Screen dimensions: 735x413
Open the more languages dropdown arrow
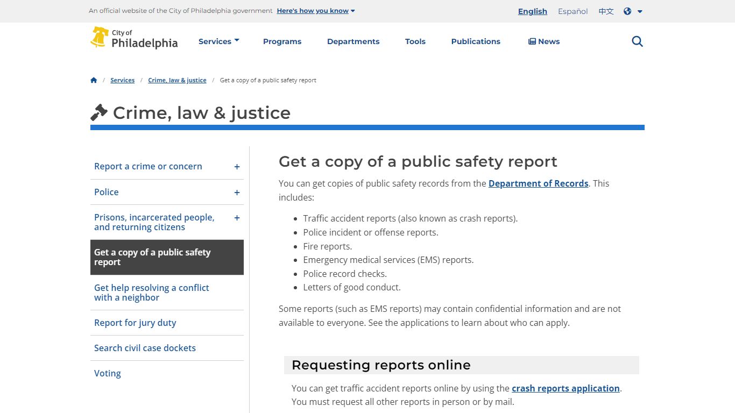(640, 11)
